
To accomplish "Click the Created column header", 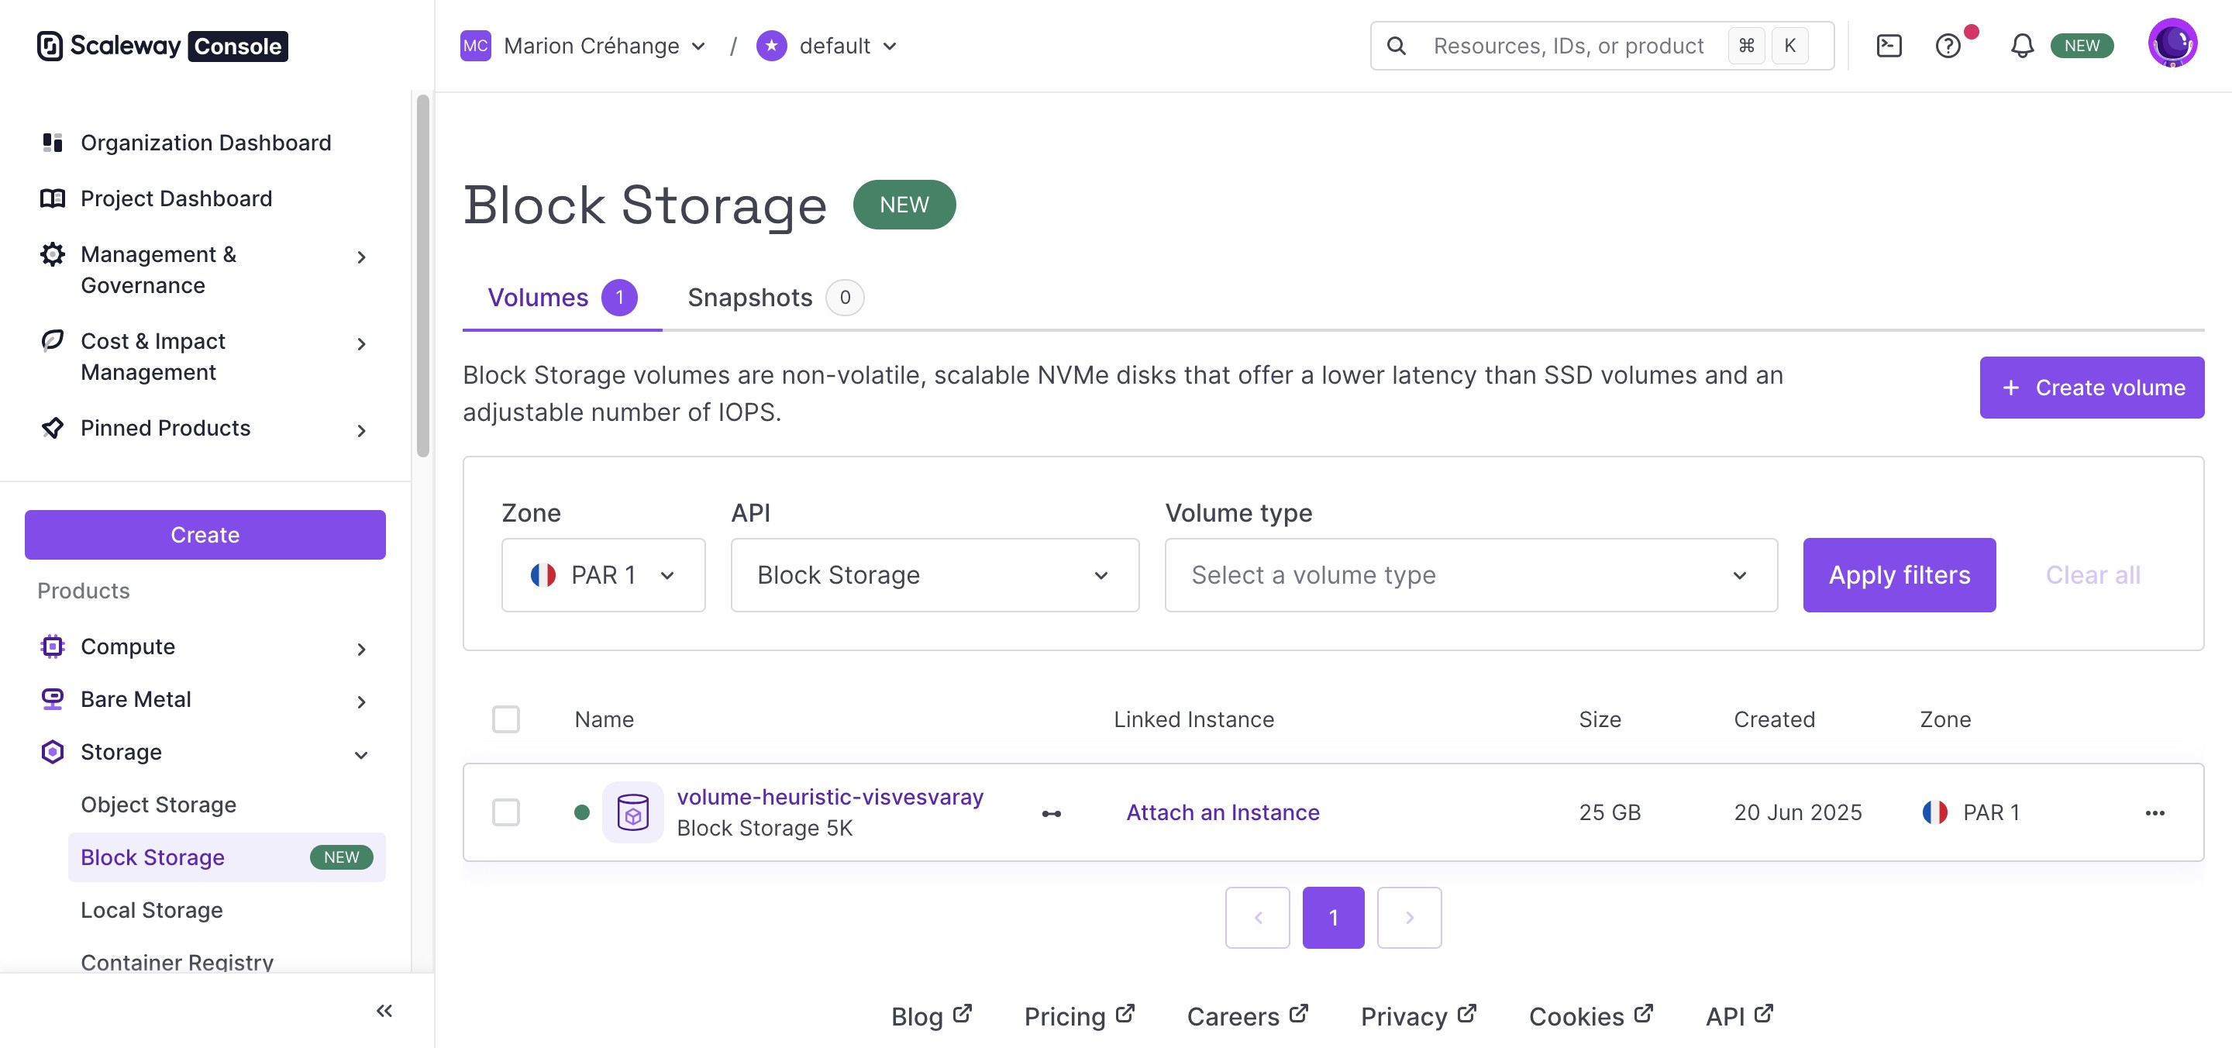I will coord(1774,719).
